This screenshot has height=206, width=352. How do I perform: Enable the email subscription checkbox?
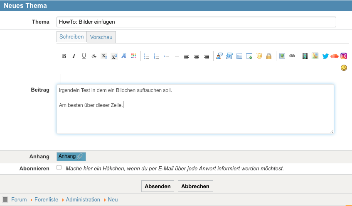59,168
